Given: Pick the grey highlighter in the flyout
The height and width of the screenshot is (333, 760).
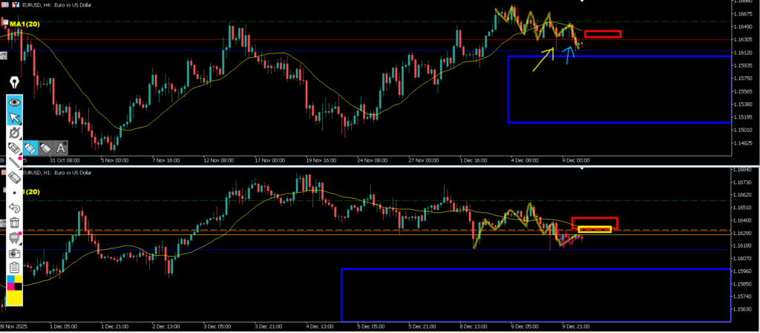Looking at the screenshot, I should [x=45, y=148].
